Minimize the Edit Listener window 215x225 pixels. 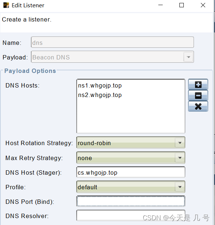(x=161, y=5)
